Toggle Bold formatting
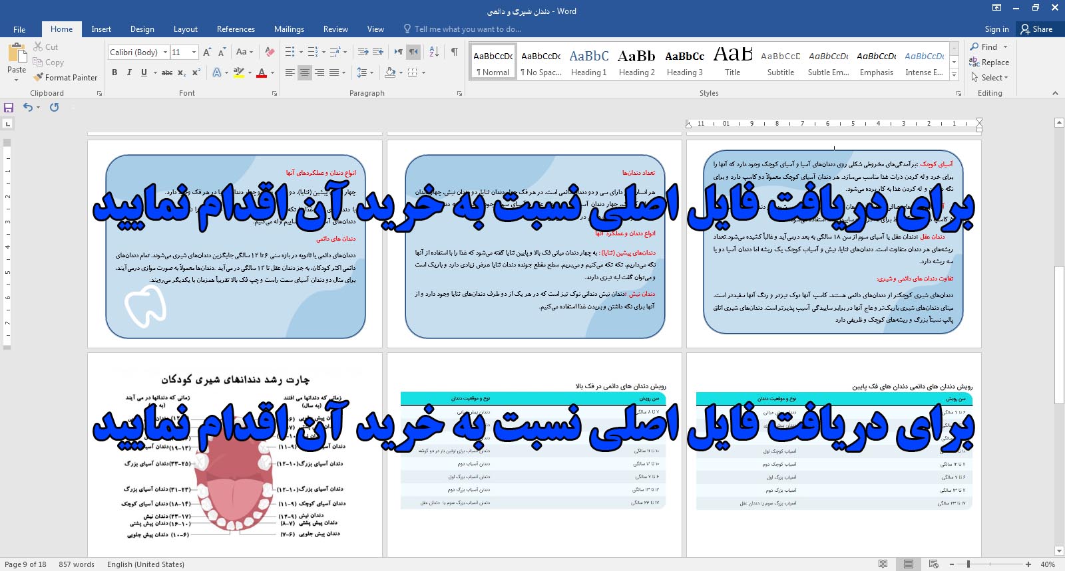Screen dimensions: 1065x571 114,72
